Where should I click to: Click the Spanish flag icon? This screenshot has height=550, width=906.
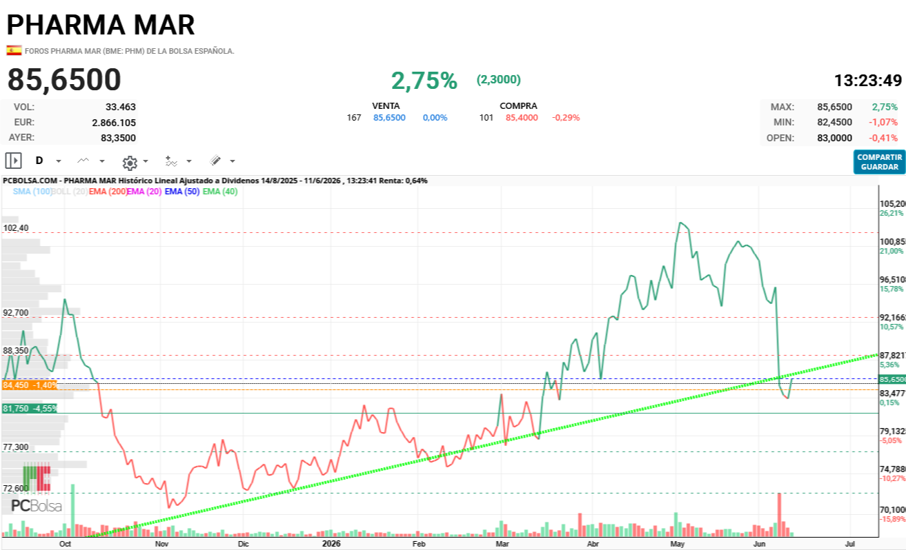pyautogui.click(x=14, y=50)
